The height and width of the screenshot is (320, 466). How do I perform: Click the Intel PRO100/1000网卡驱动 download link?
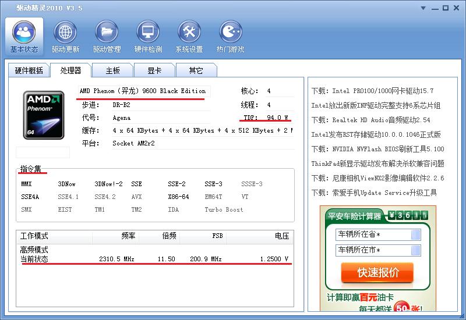(x=372, y=91)
